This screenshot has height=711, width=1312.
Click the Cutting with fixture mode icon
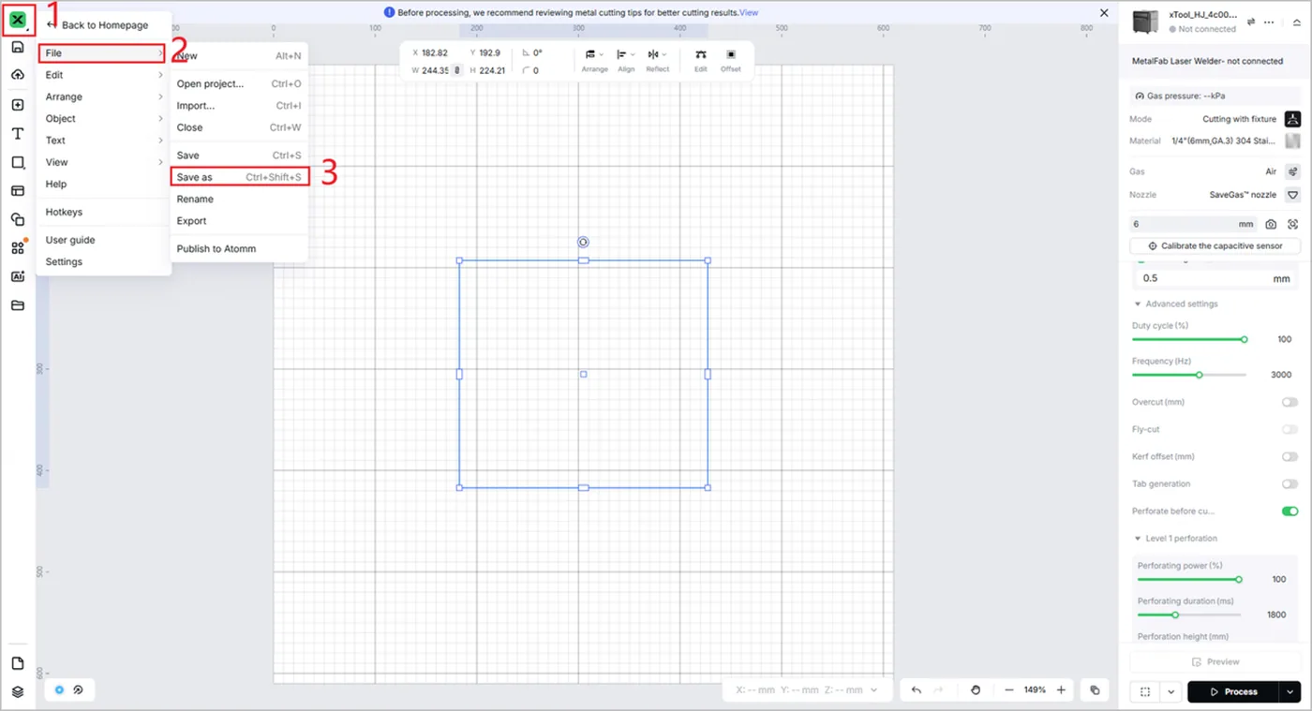tap(1292, 119)
